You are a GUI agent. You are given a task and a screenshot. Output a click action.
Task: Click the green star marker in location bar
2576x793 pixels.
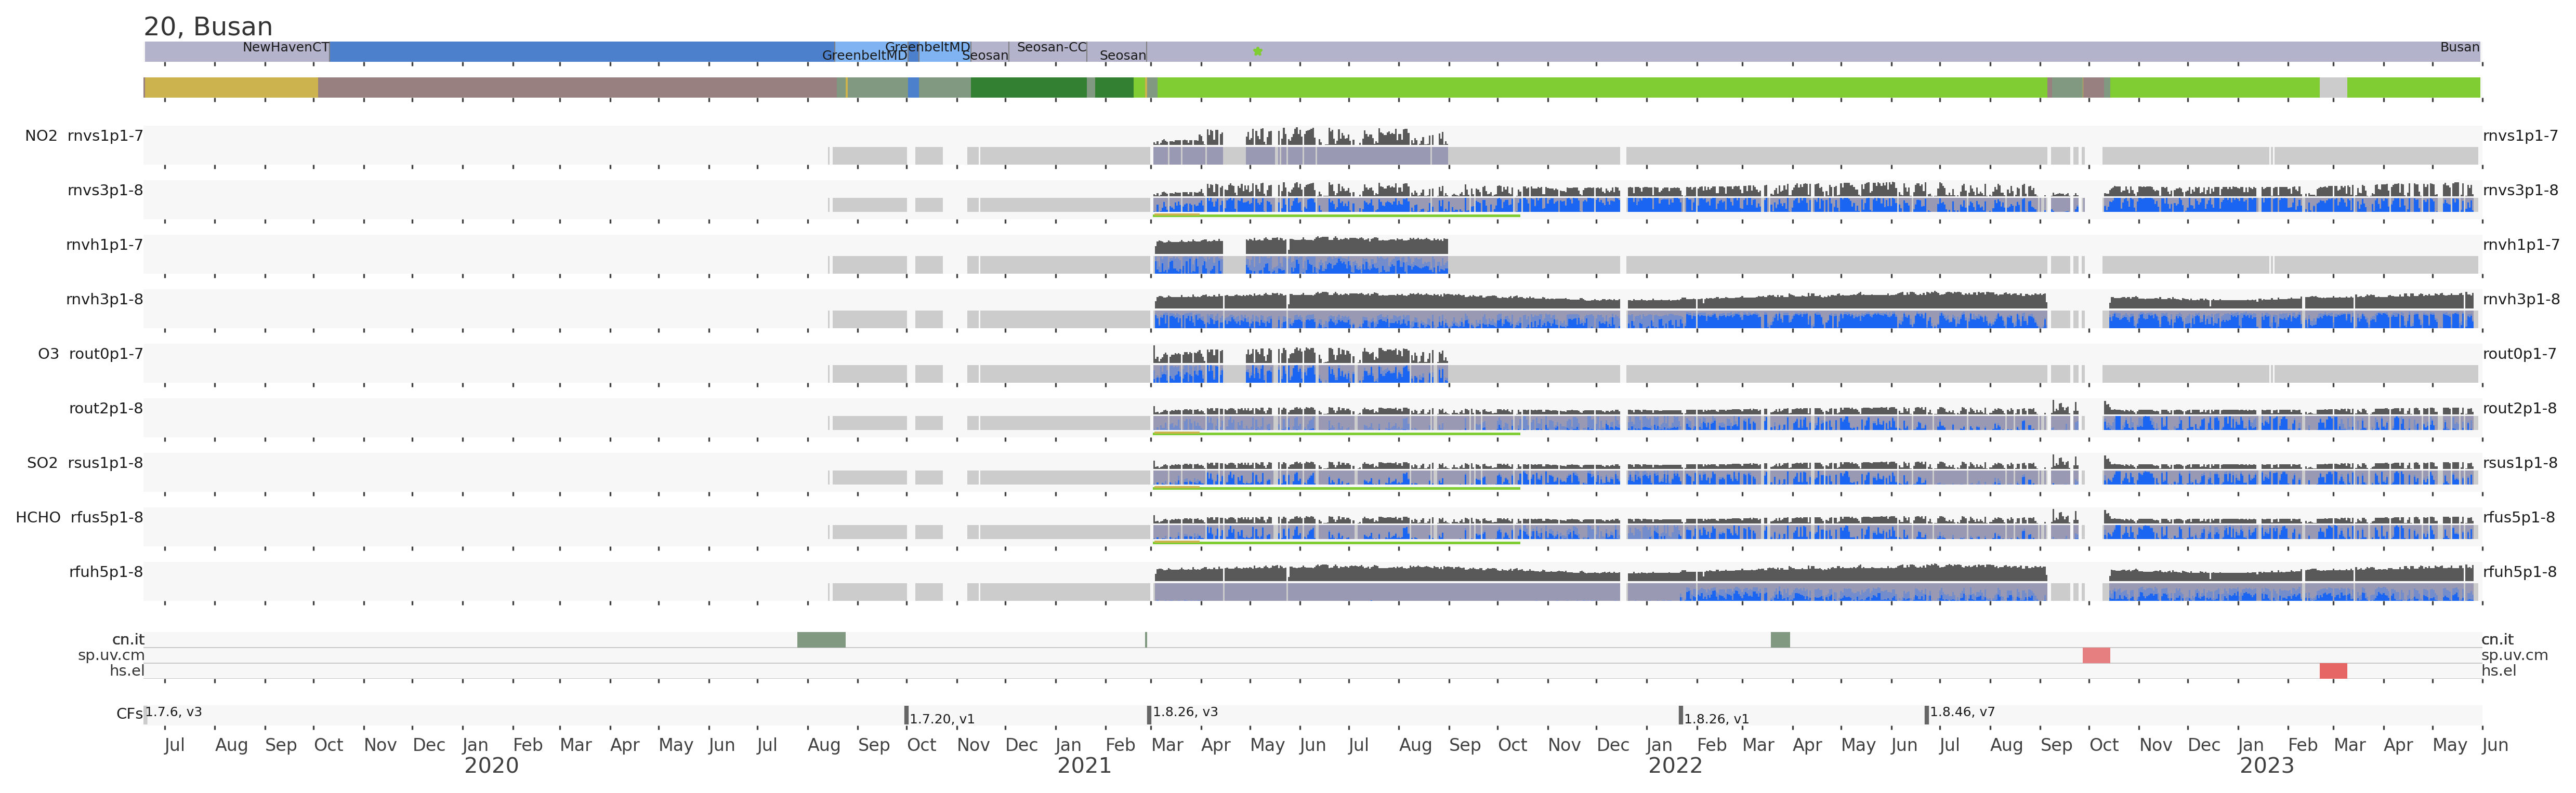[1257, 51]
